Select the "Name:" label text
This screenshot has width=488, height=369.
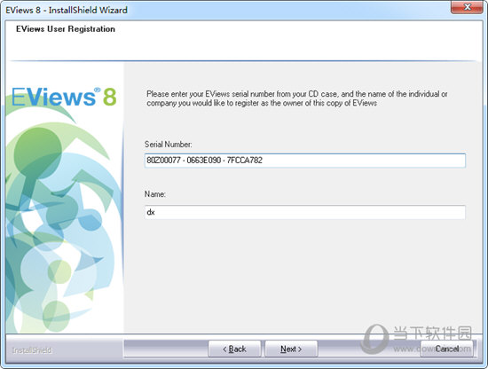[x=155, y=194]
